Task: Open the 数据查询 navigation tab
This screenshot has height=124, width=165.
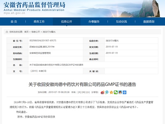Action: 149,21
